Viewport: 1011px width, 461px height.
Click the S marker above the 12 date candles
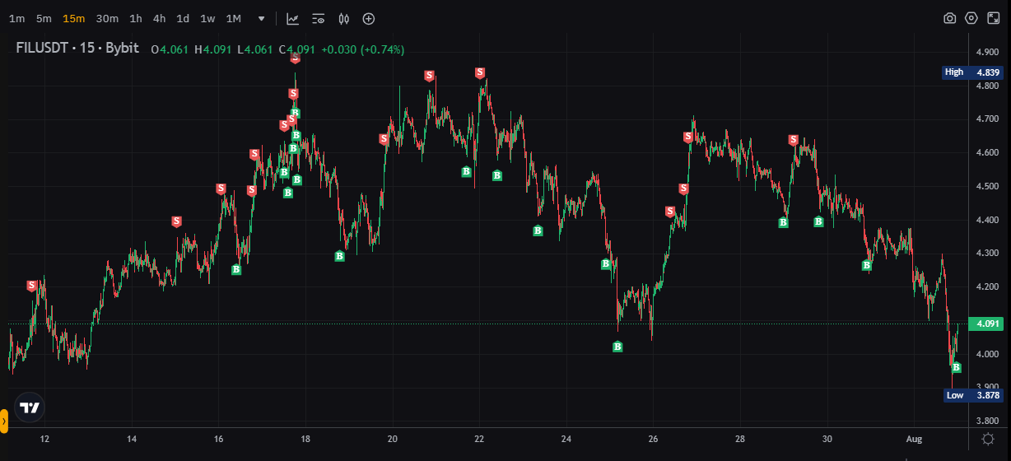click(x=31, y=286)
